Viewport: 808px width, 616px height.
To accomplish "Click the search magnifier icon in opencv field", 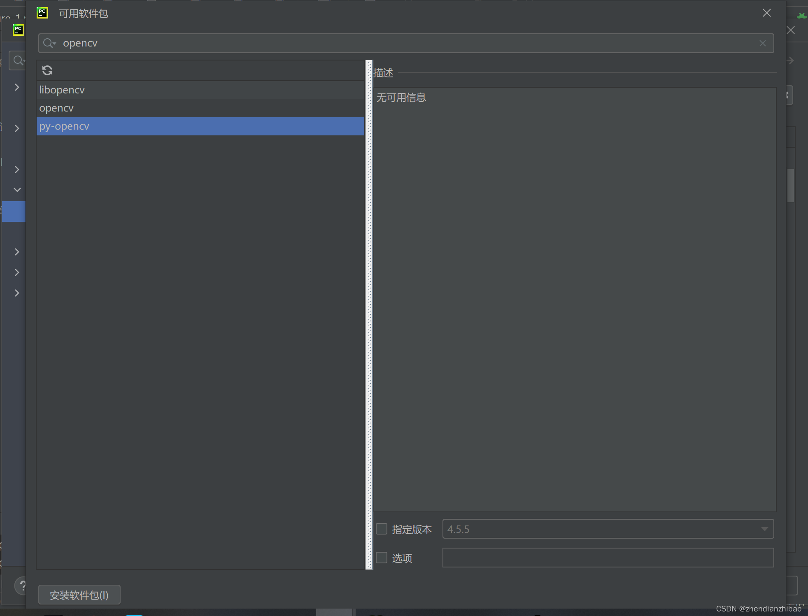I will pyautogui.click(x=49, y=43).
